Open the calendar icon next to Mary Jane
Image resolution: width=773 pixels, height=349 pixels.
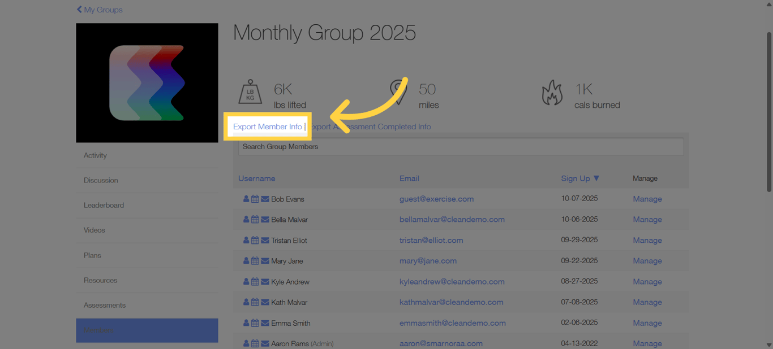[x=254, y=260]
